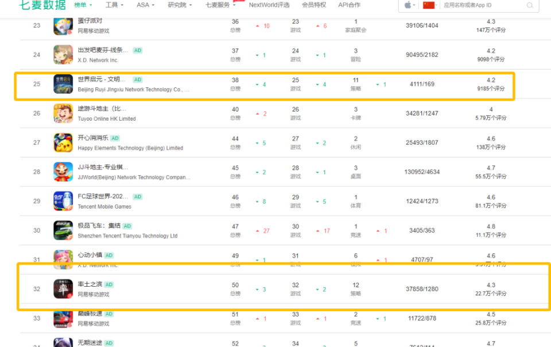Screen dimensions: 551x347
Task: Click the 开心消消乐 app icon
Action: 63,142
